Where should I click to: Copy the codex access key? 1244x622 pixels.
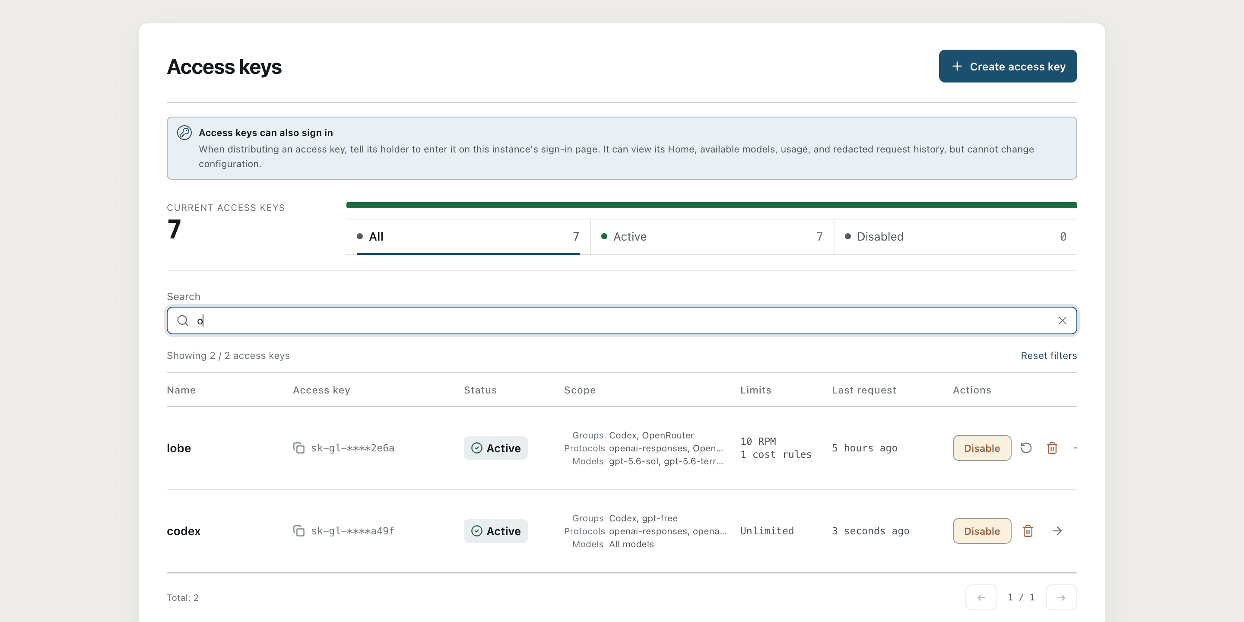(299, 531)
